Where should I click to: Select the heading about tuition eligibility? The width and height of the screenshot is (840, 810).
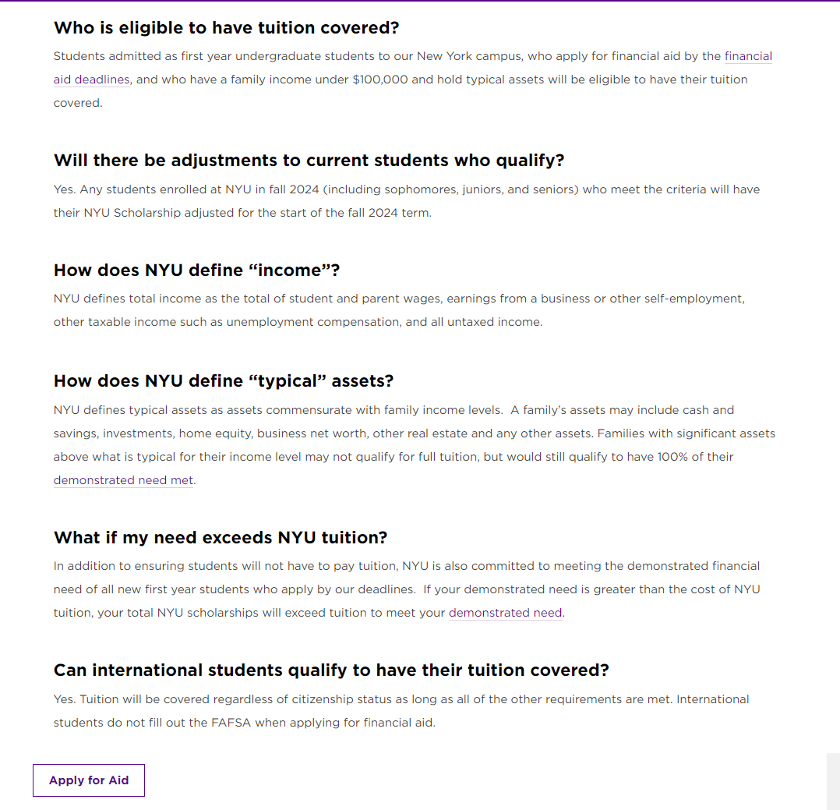tap(226, 27)
